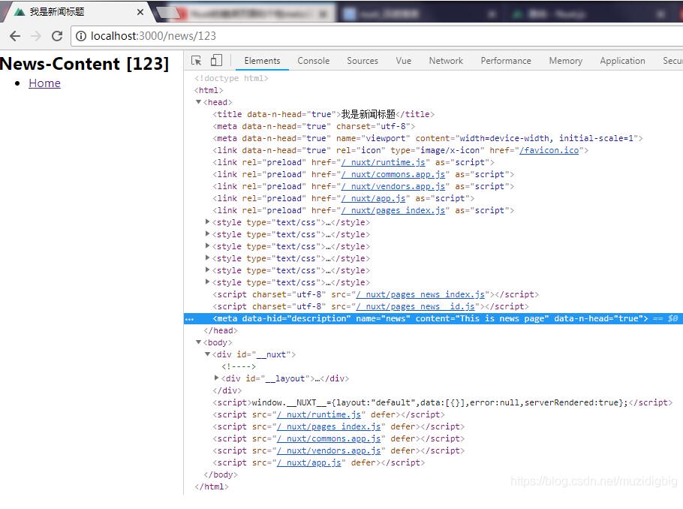Switch to the Console tab
Viewport: 683px width, 509px height.
[313, 61]
